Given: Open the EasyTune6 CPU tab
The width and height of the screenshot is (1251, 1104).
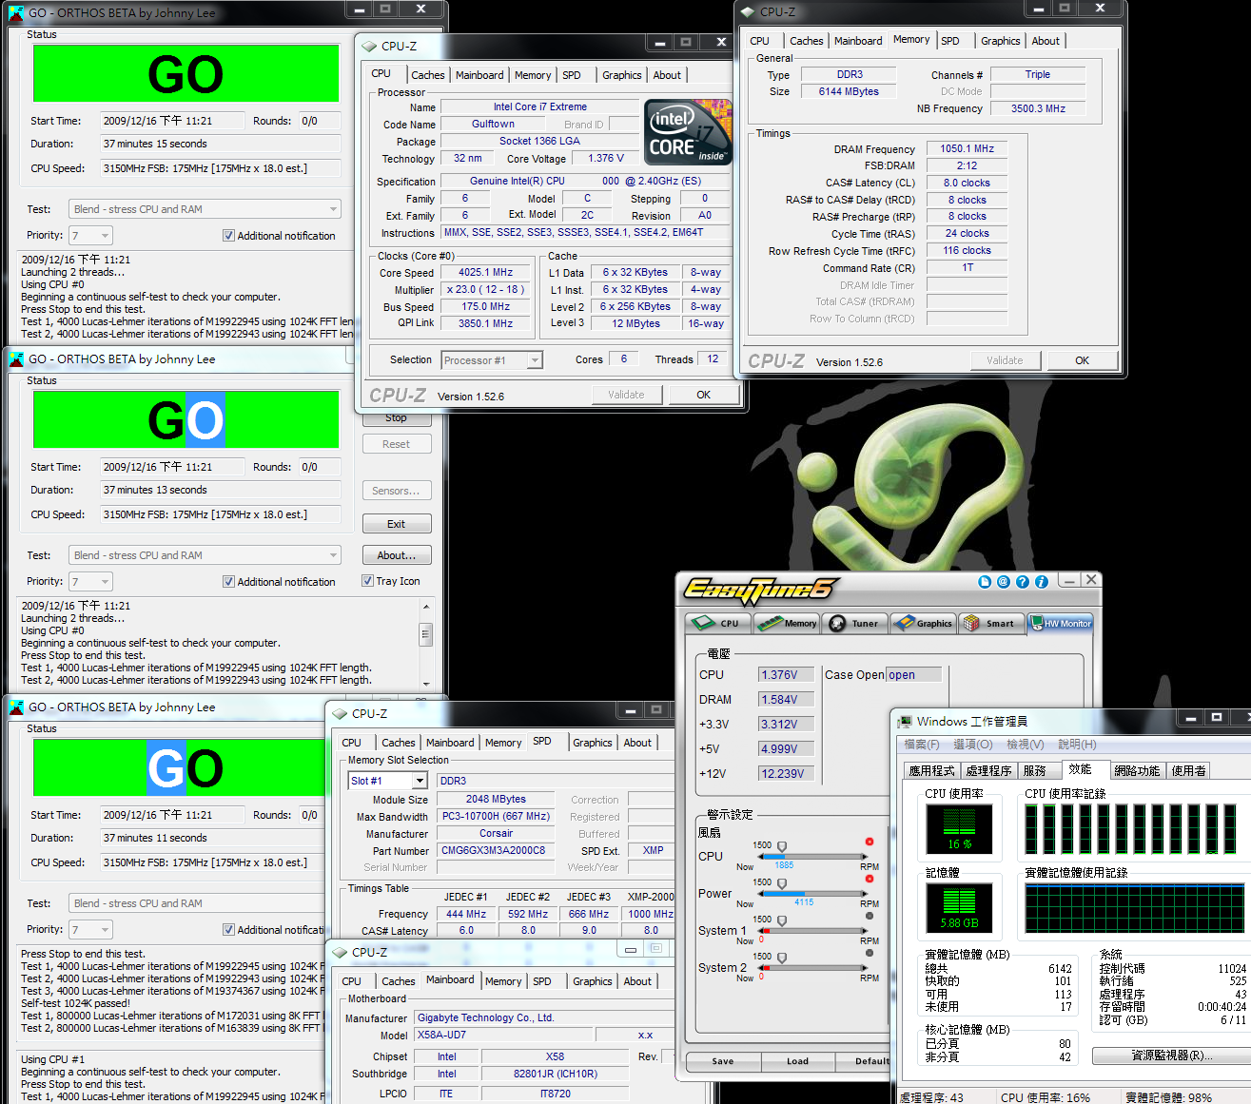Looking at the screenshot, I should coord(717,624).
